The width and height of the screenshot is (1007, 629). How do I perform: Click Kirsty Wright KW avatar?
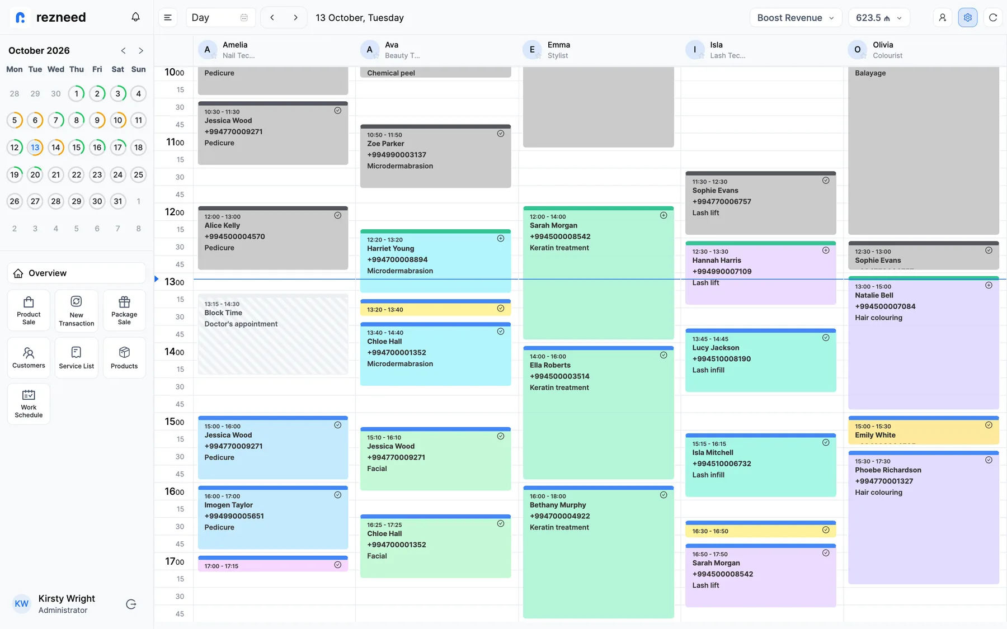click(x=21, y=604)
